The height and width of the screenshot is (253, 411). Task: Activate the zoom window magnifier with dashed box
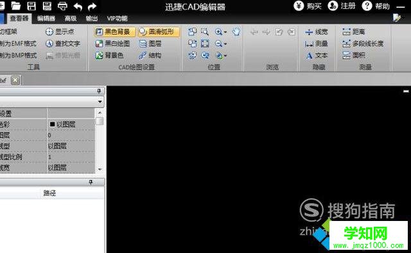point(205,31)
